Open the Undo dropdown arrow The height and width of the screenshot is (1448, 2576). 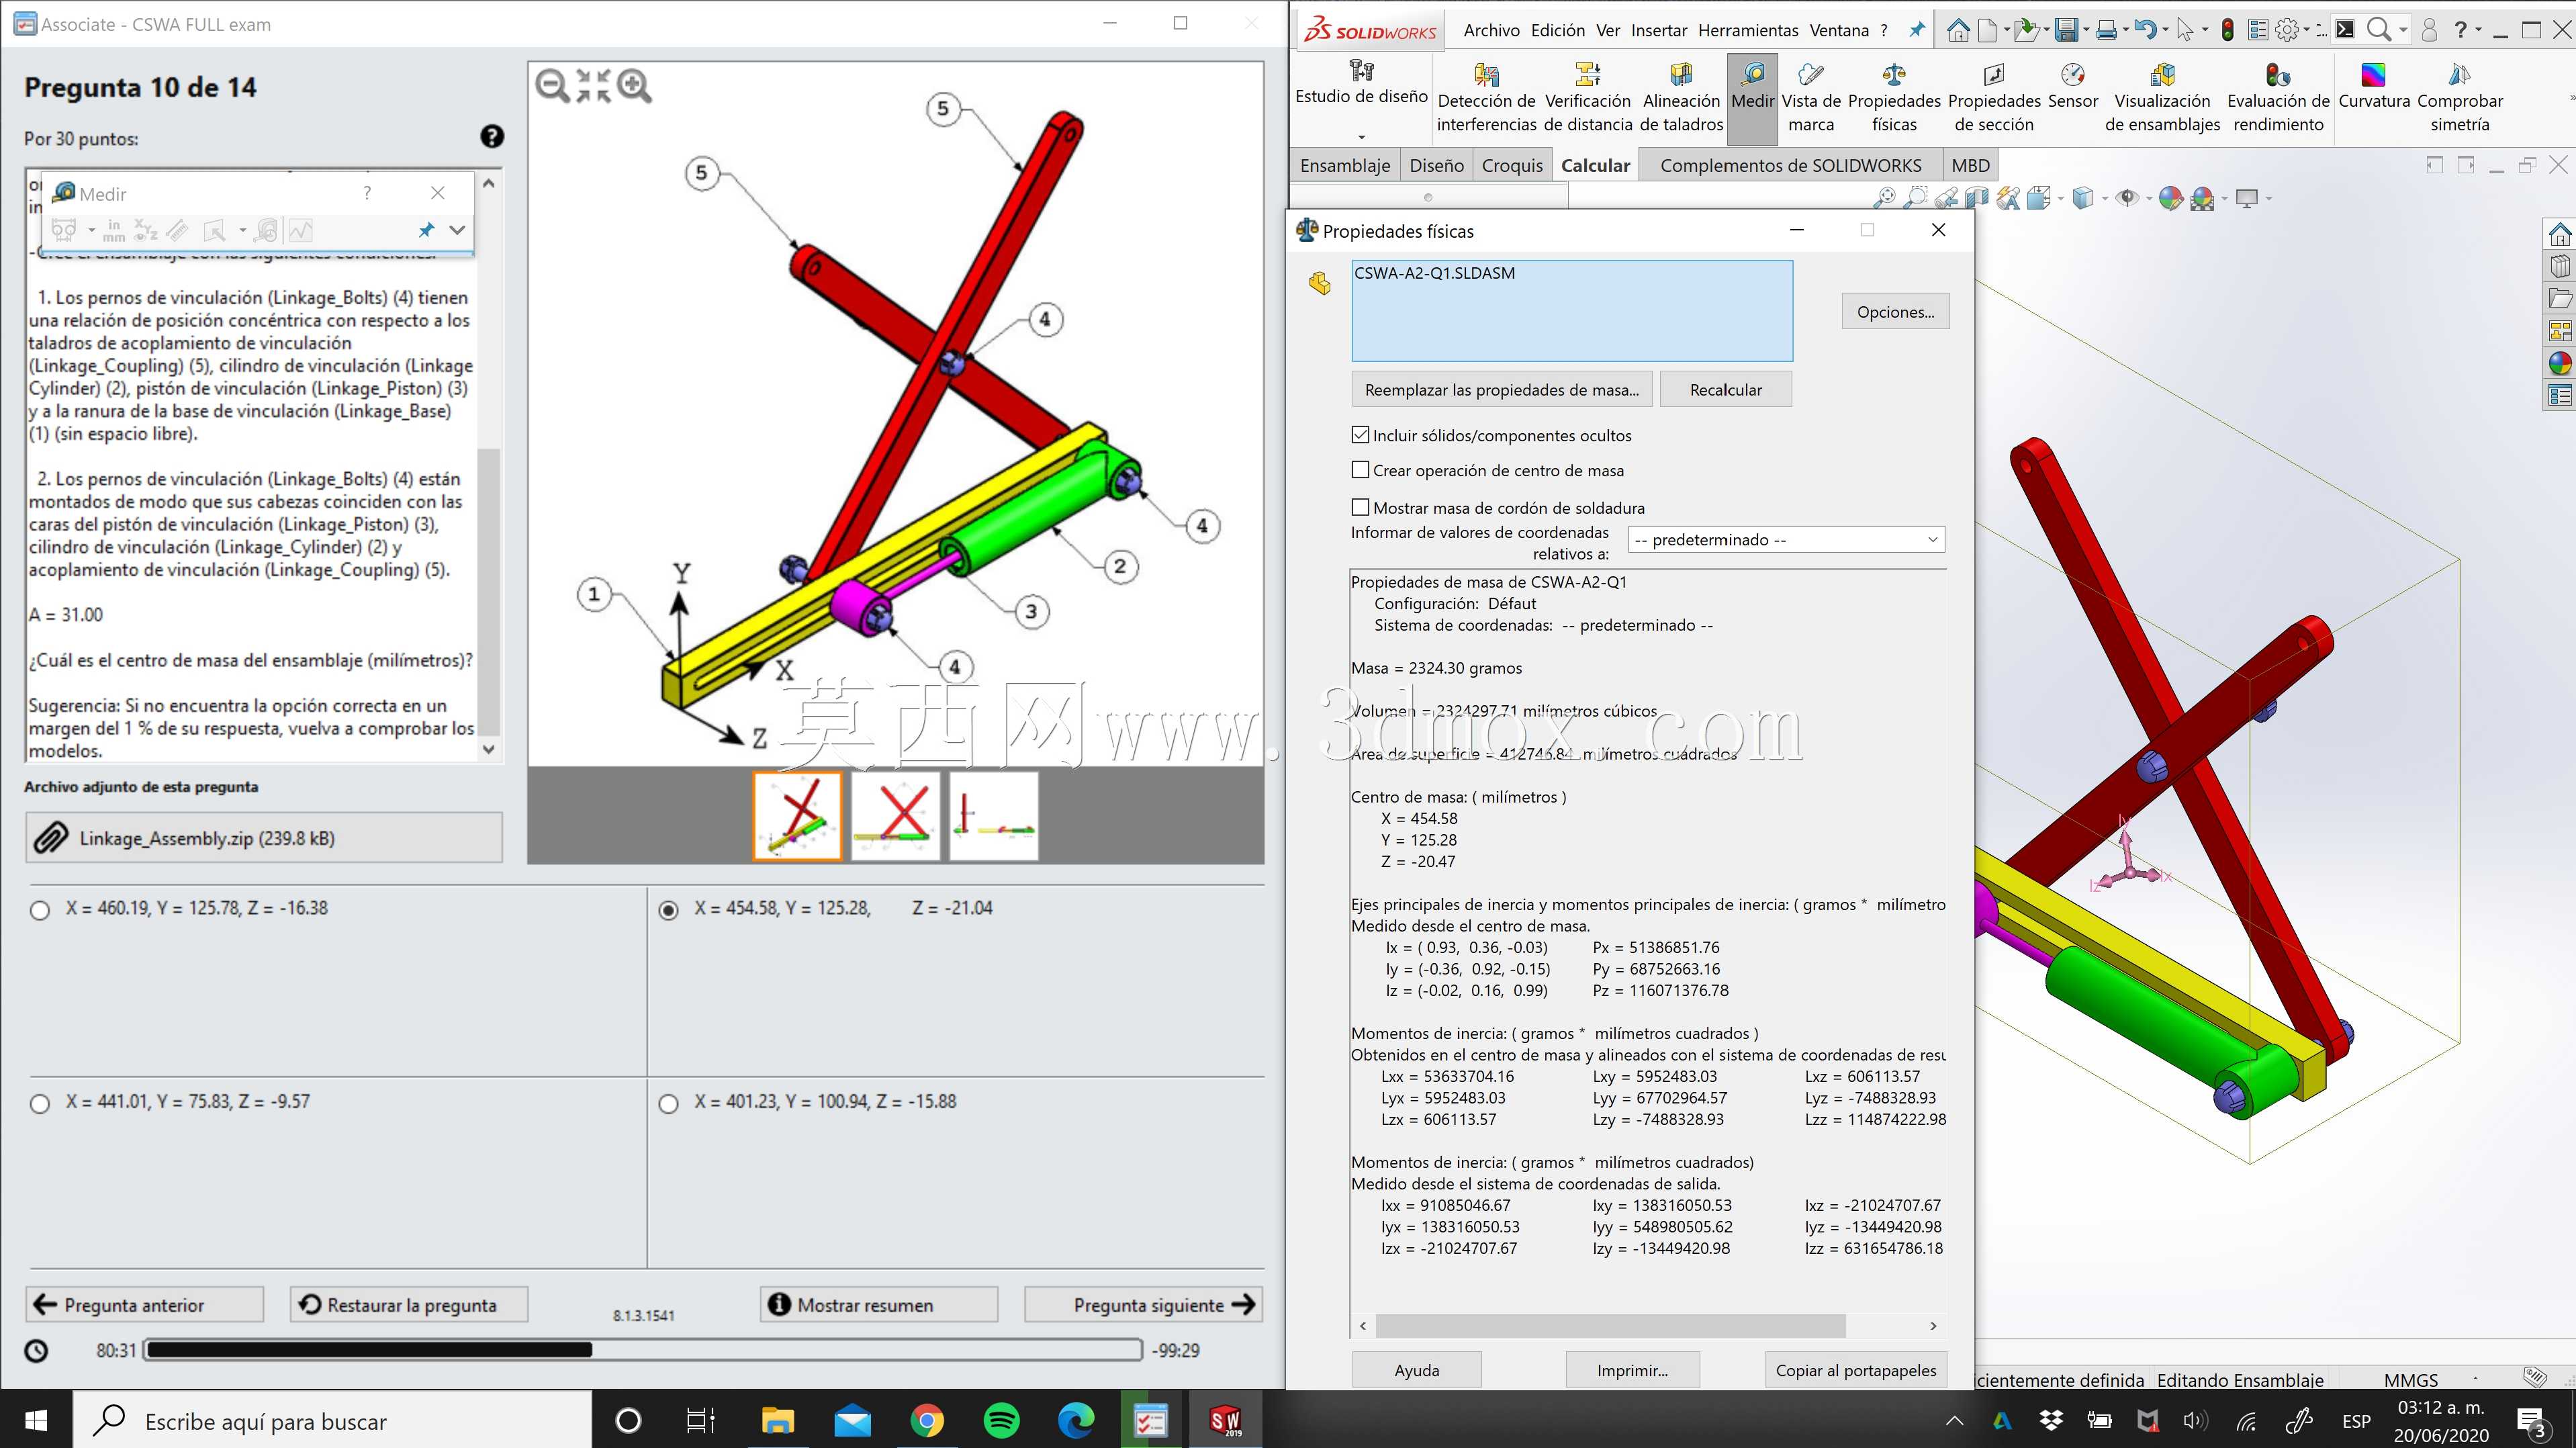point(2165,30)
